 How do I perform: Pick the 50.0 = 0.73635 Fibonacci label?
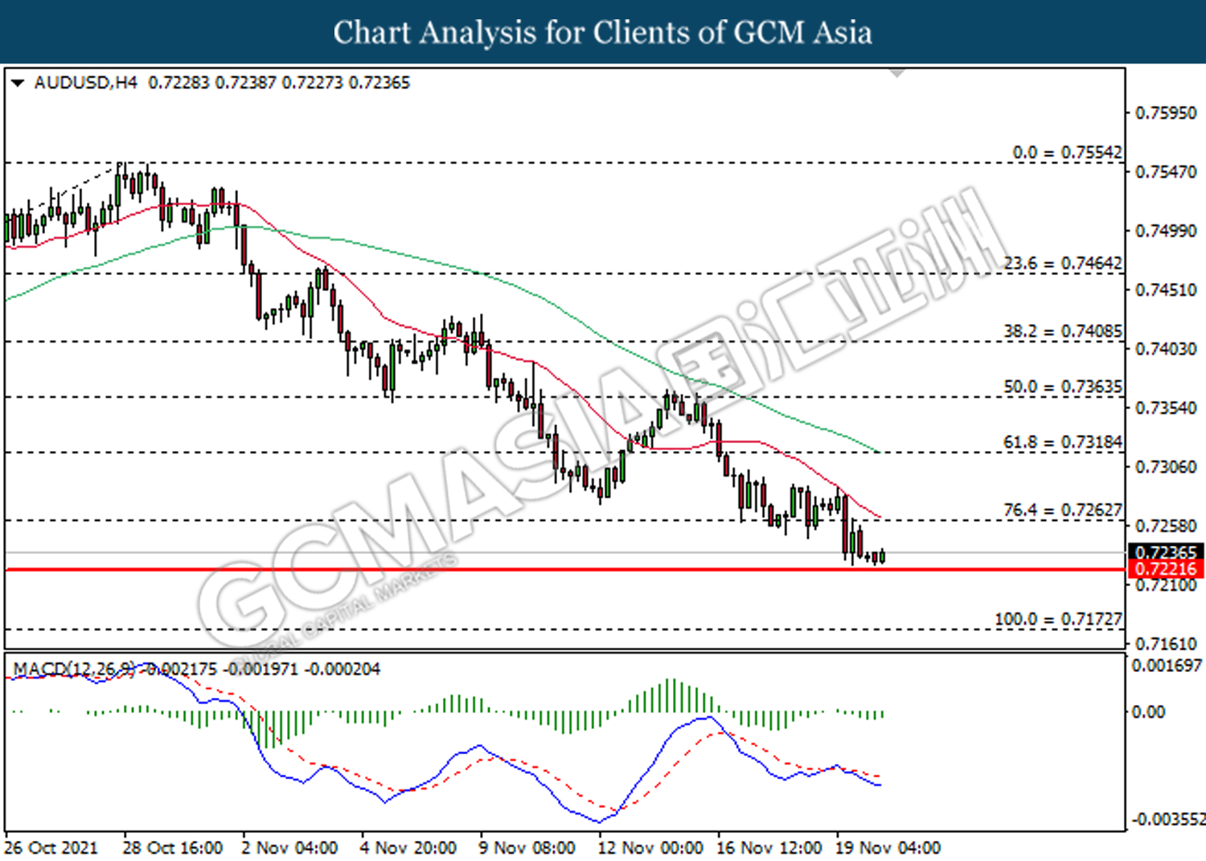pos(1062,387)
